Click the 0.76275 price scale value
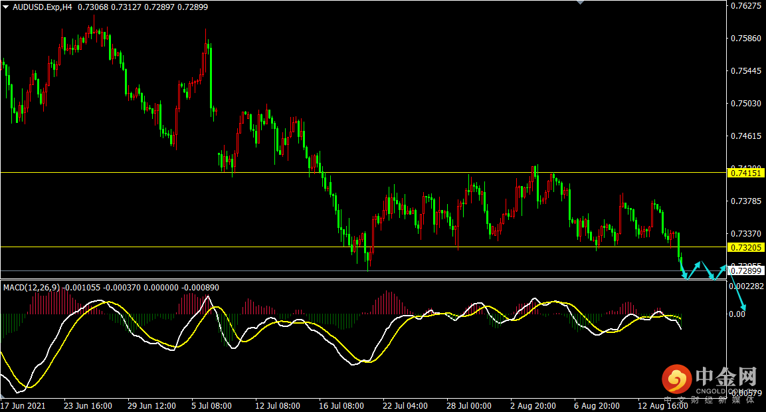This screenshot has width=766, height=412. click(746, 6)
